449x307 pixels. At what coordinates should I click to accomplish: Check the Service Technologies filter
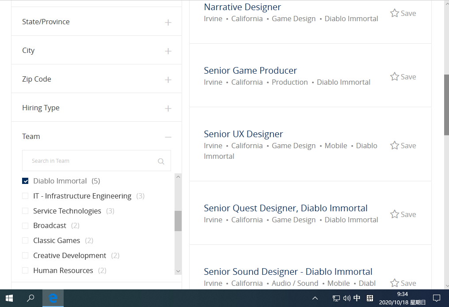25,211
